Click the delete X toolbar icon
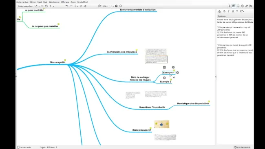265x149 pixels. click(x=81, y=6)
